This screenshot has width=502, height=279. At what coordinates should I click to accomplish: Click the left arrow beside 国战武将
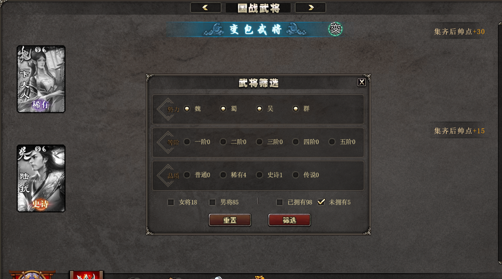[x=205, y=7]
